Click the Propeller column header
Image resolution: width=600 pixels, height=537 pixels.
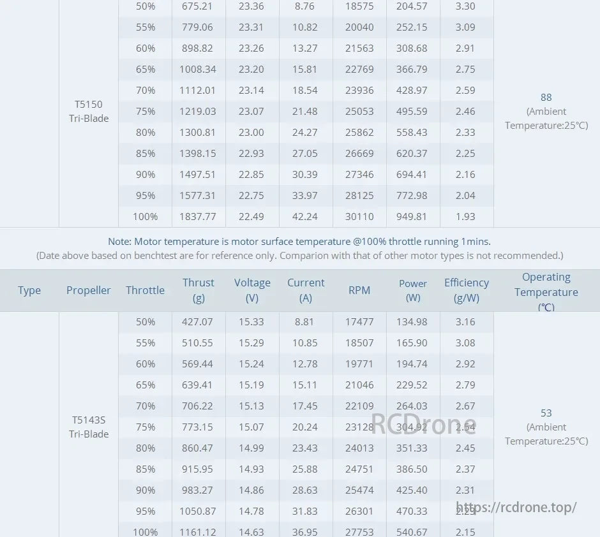89,290
